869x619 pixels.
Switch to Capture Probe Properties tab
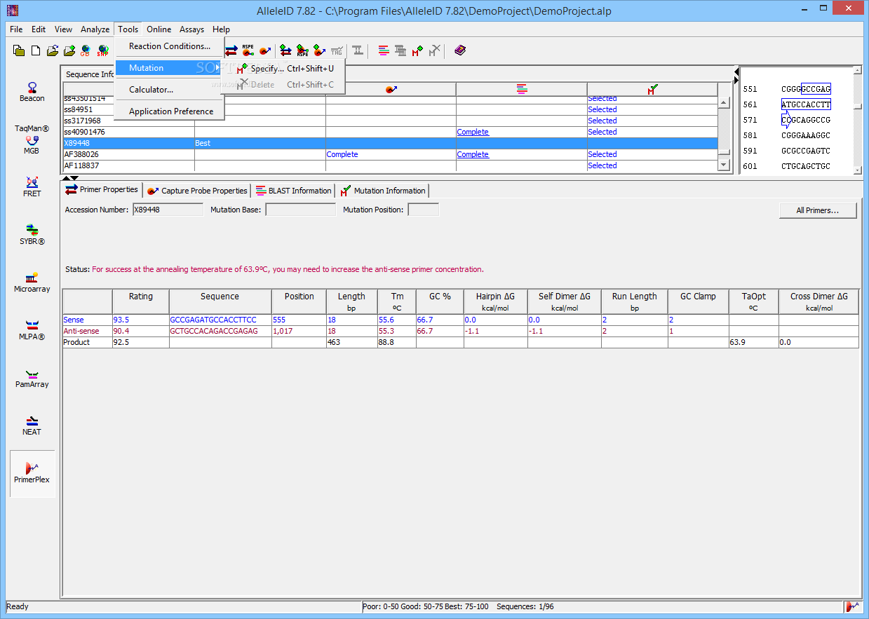click(198, 191)
